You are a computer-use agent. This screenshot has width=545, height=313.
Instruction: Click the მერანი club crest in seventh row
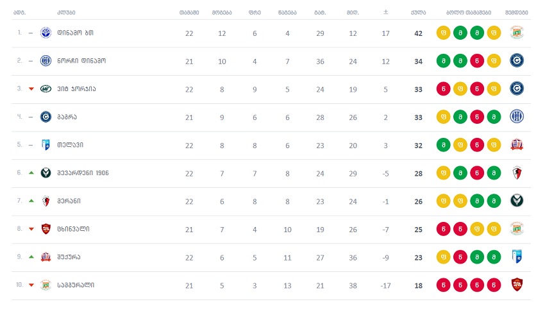tap(46, 201)
